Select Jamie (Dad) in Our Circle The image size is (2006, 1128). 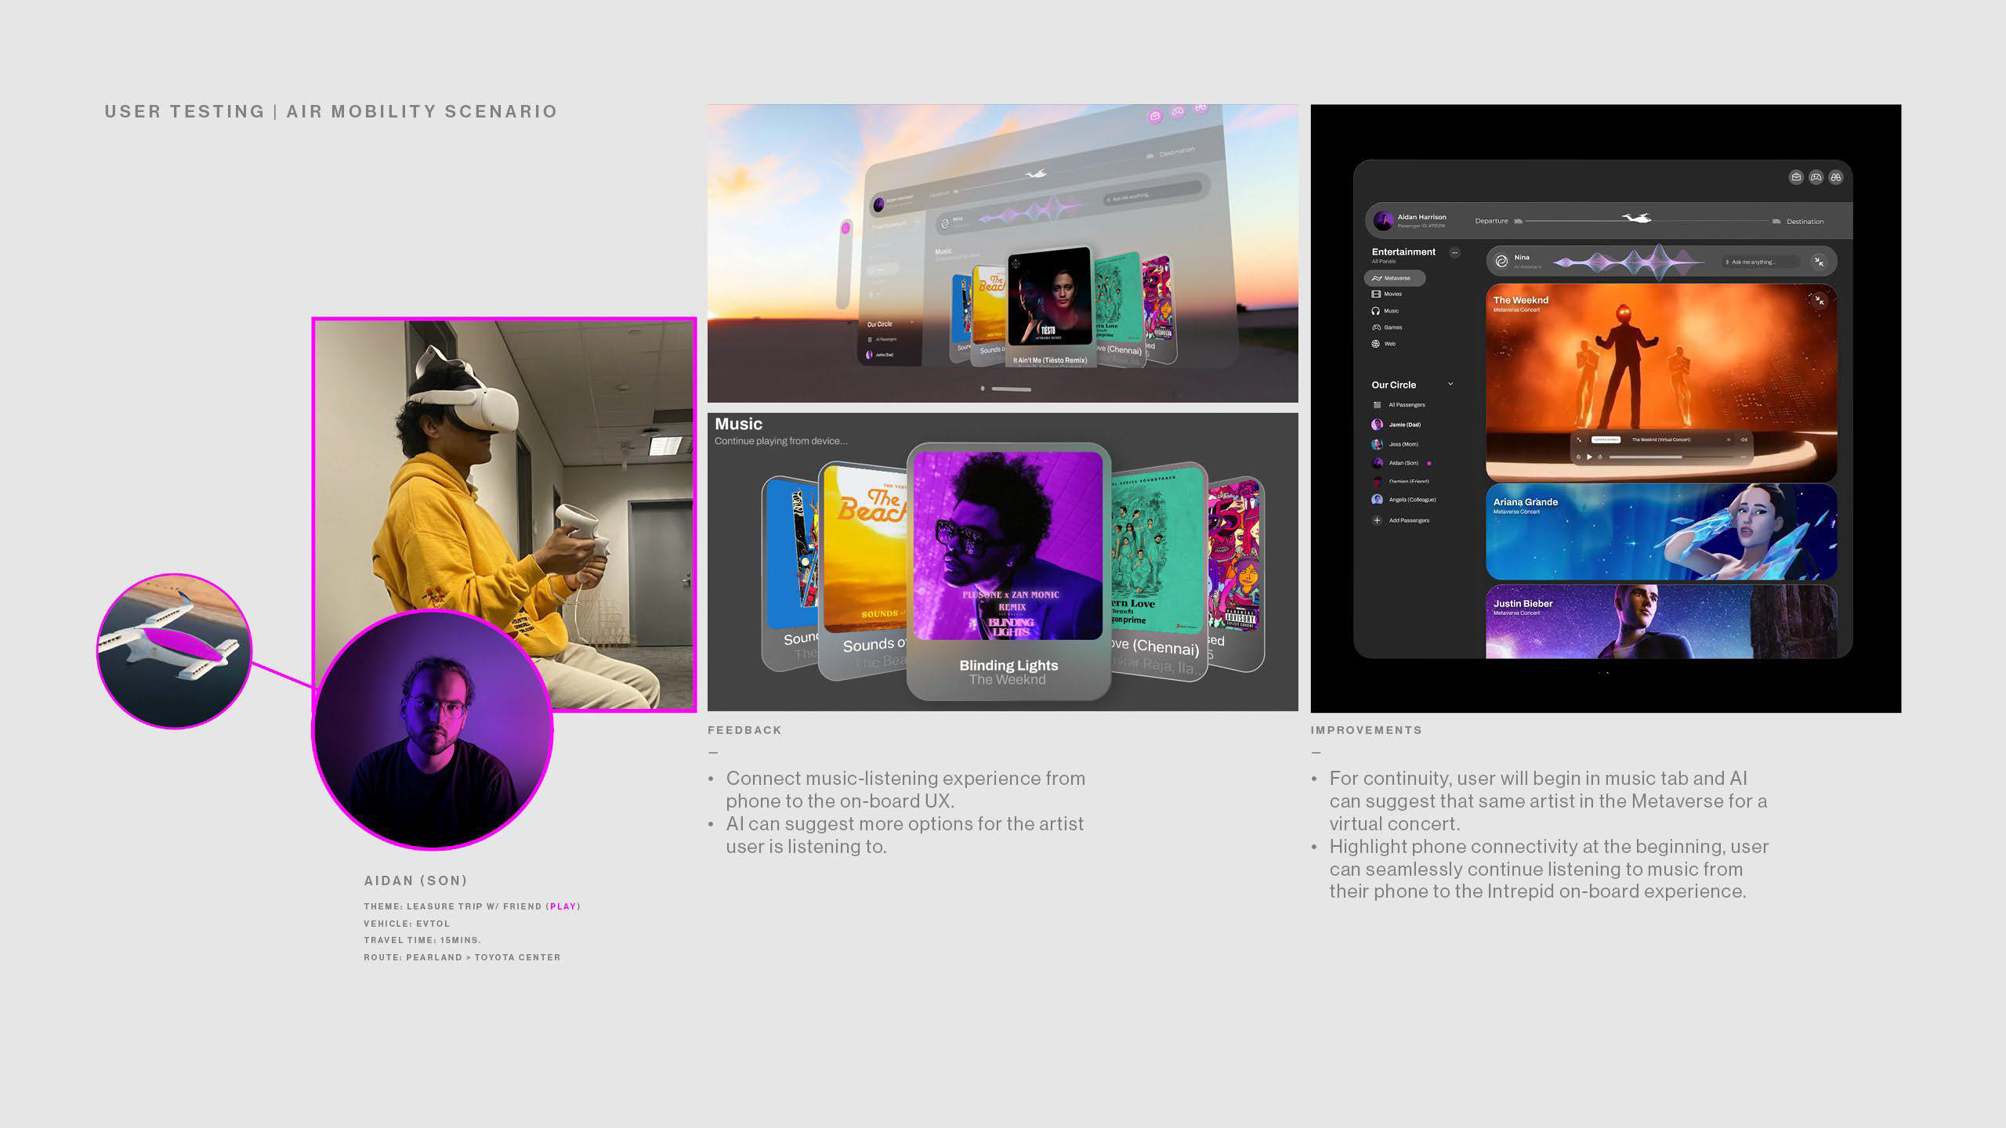[x=1404, y=425]
